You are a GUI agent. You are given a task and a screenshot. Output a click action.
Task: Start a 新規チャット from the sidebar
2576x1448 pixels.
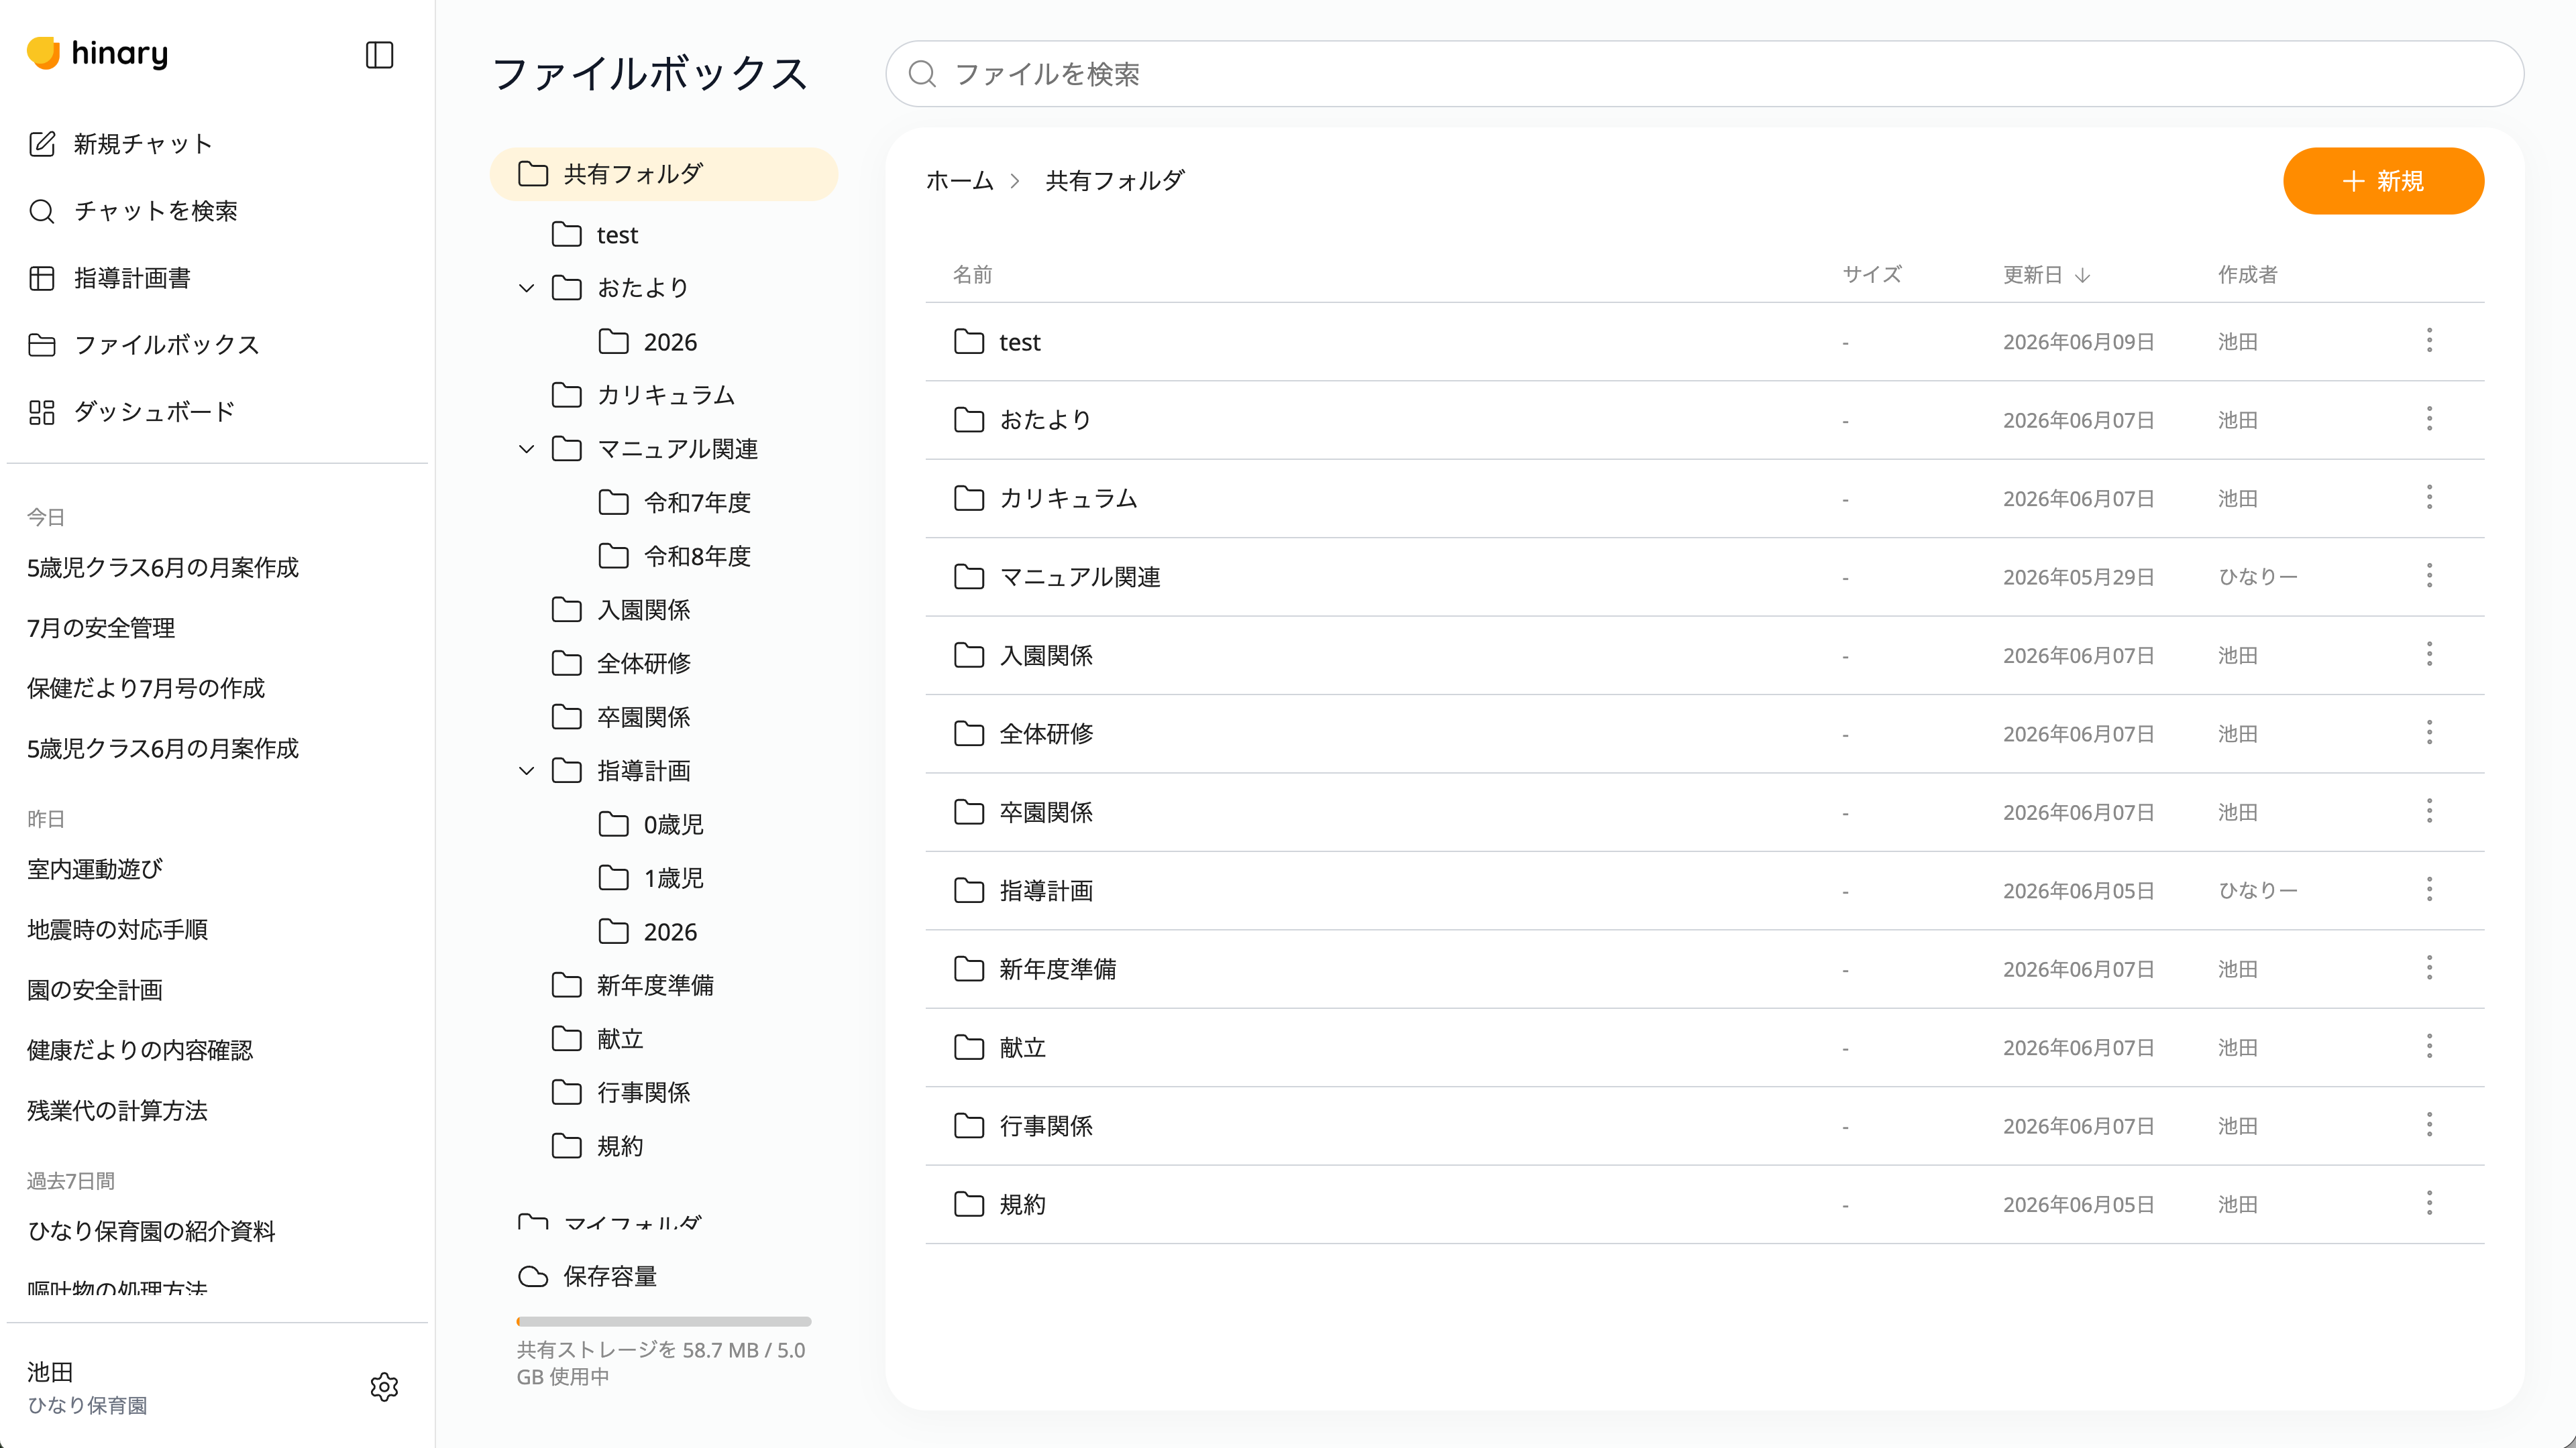[120, 144]
